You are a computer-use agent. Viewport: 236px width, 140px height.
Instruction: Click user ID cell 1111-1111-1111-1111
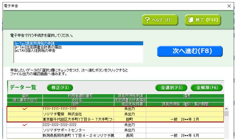point(78,109)
